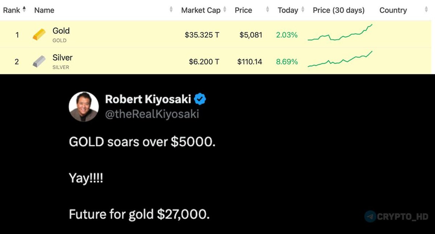
Task: Click the Price (30 days) header
Action: click(339, 10)
